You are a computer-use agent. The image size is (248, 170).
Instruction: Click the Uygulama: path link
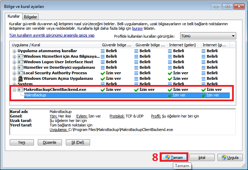[x=59, y=130]
